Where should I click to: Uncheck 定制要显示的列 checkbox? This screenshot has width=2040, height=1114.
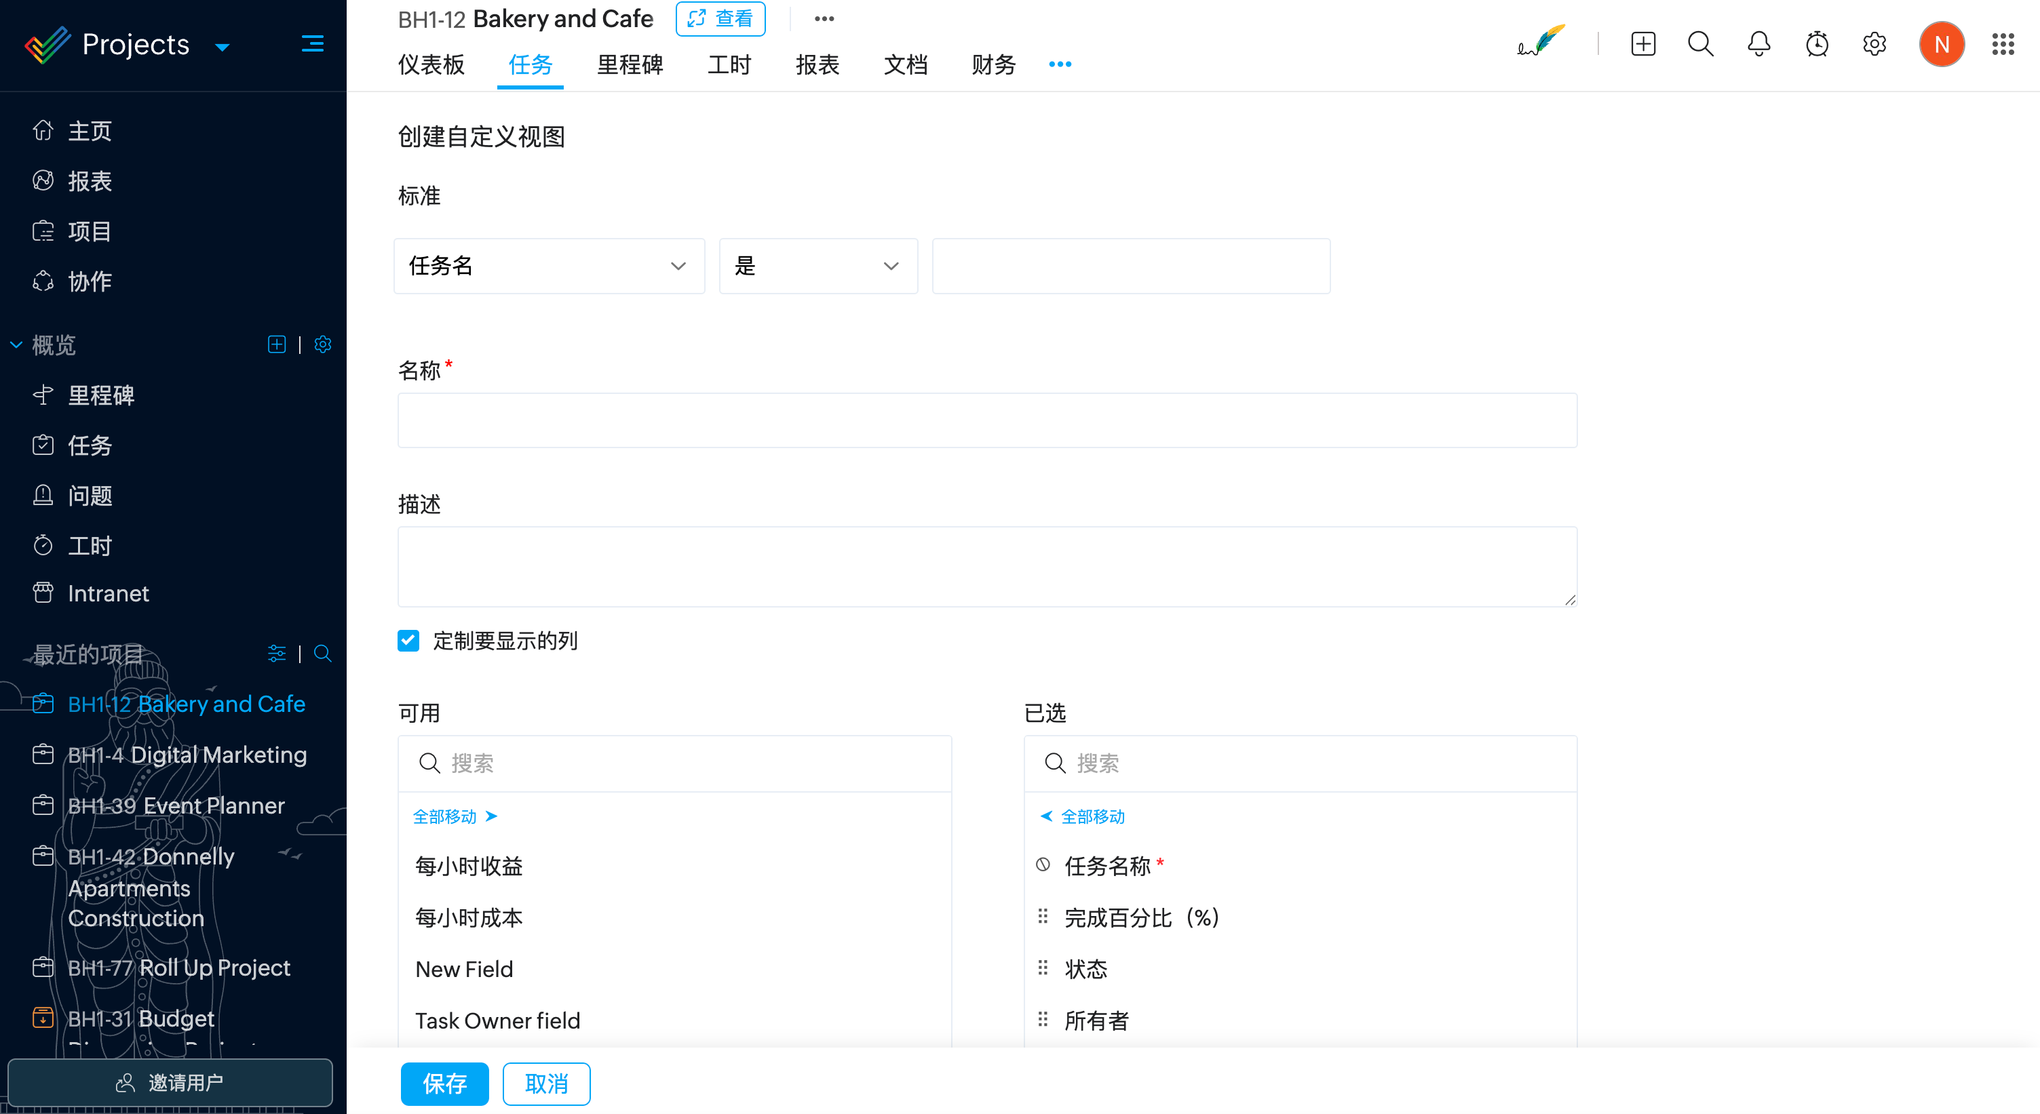pos(408,640)
